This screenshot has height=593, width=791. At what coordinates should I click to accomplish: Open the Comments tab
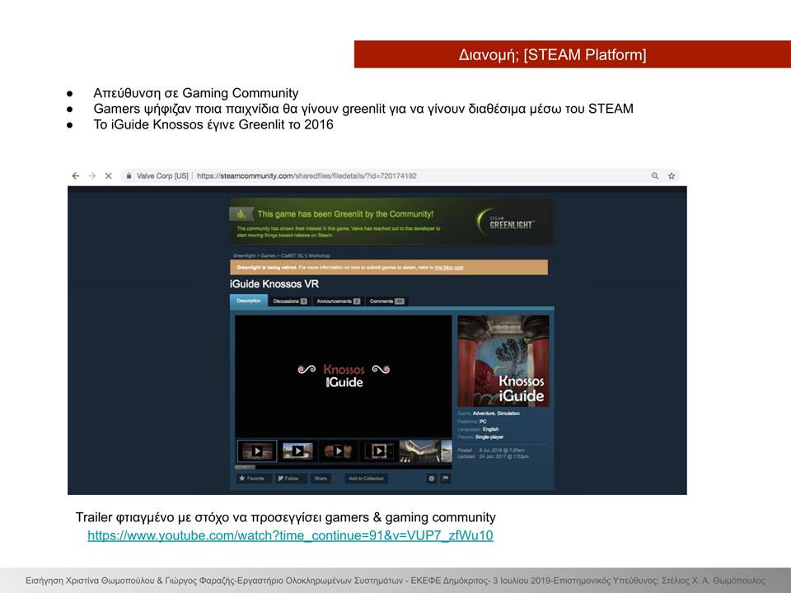(x=386, y=301)
